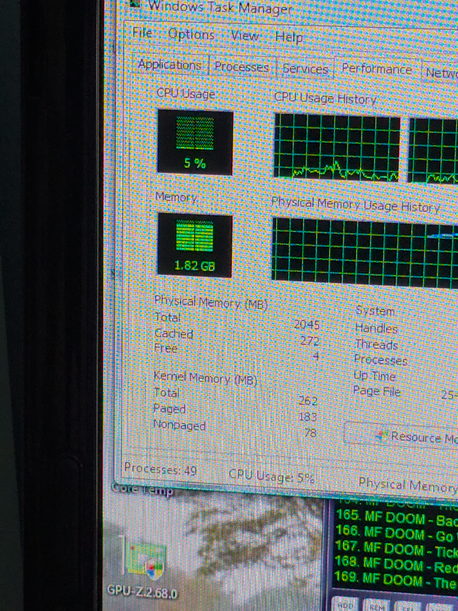Click the Resource Monitor button icon
Screen dimensions: 458x611
pyautogui.click(x=381, y=435)
